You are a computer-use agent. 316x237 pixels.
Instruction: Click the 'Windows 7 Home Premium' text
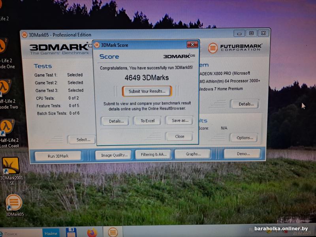(221, 89)
